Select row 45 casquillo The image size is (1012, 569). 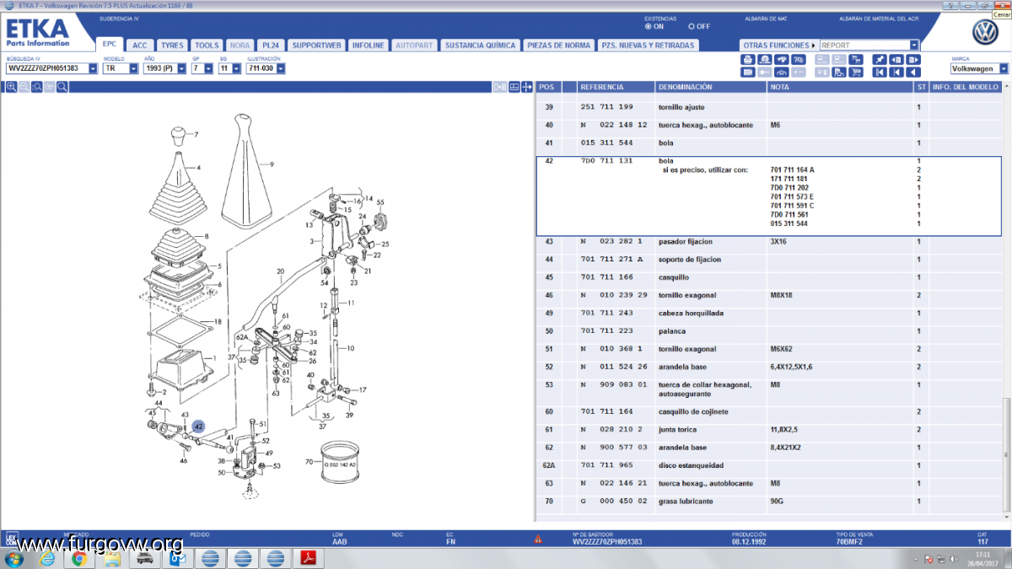767,277
